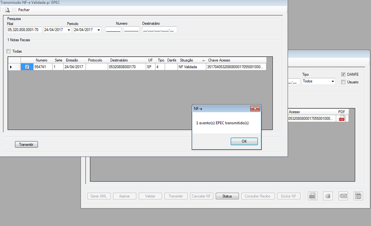This screenshot has width=371, height=226.
Task: Click the Numero column header
Action: (43, 60)
